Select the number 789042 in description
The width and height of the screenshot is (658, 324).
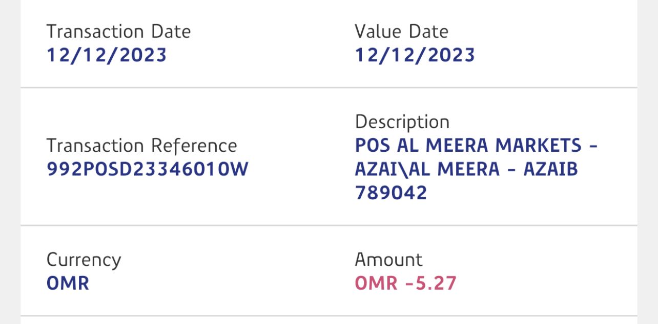[x=390, y=193]
